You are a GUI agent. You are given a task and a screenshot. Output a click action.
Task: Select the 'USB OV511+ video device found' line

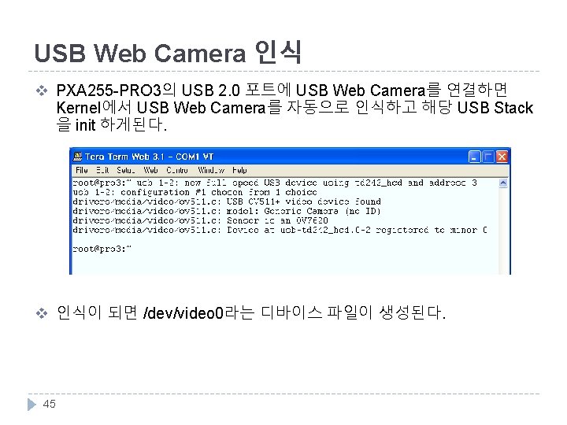click(x=227, y=201)
